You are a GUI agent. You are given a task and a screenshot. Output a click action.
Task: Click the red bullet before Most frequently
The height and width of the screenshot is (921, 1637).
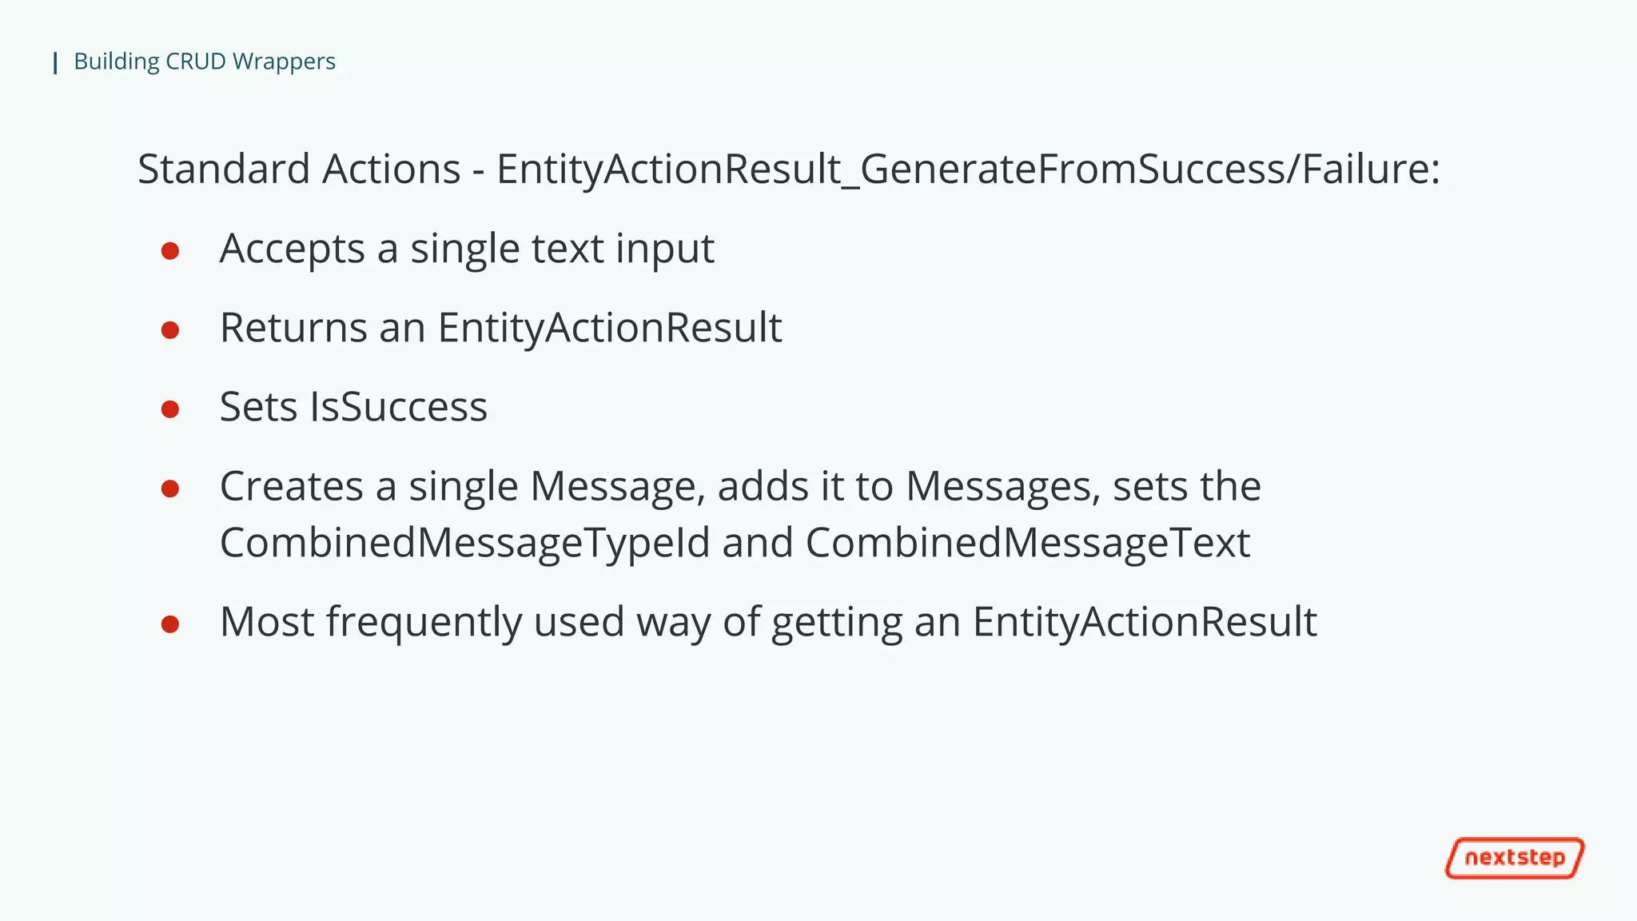click(x=169, y=624)
